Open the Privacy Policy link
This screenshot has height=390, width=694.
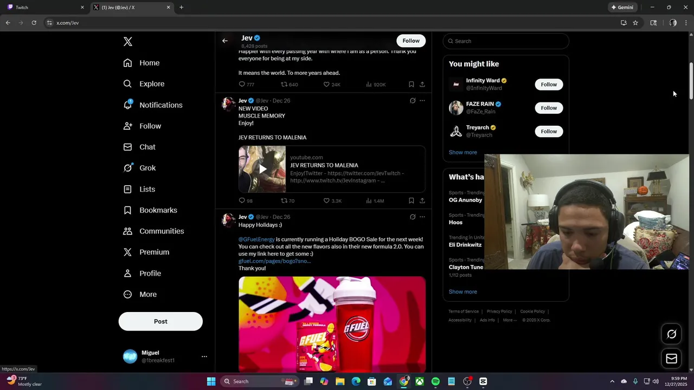tap(499, 311)
